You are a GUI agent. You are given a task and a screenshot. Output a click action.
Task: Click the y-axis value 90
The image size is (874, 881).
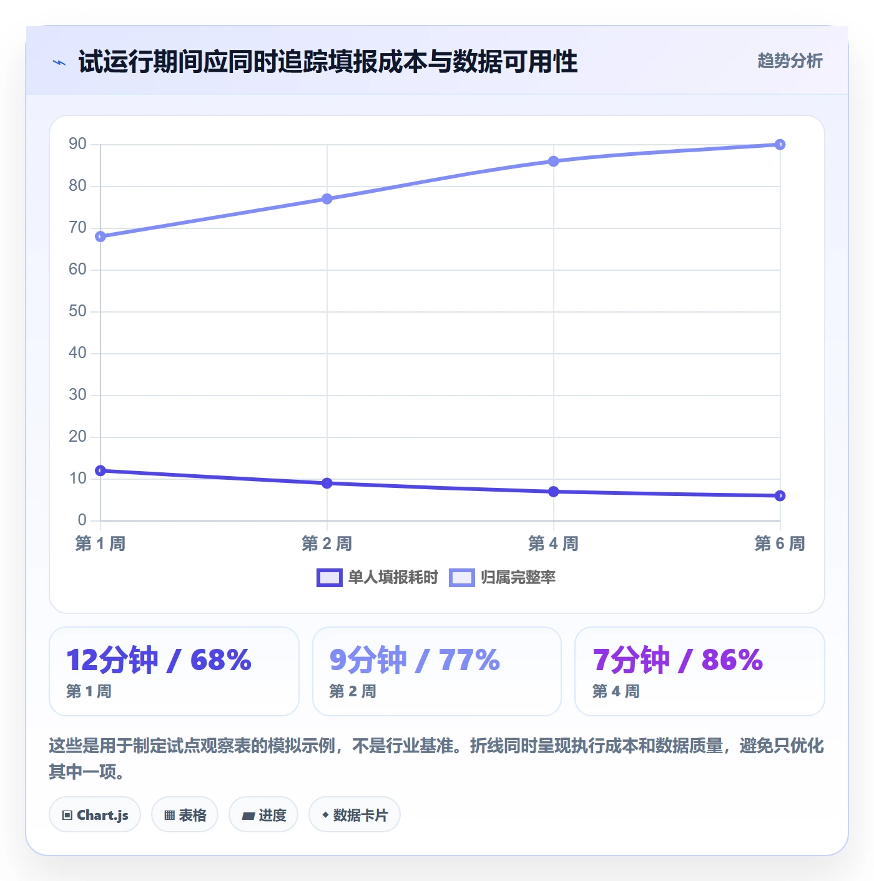tap(77, 144)
